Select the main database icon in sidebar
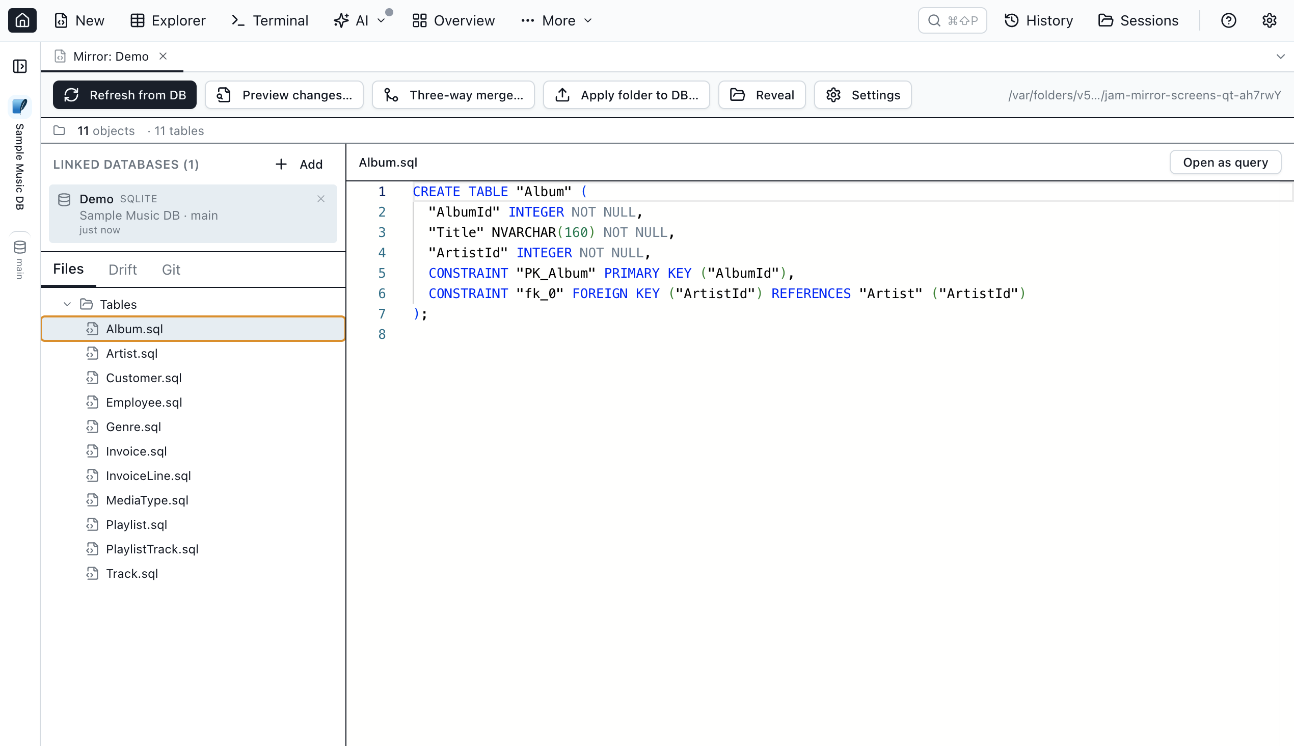This screenshot has width=1294, height=746. pyautogui.click(x=20, y=248)
